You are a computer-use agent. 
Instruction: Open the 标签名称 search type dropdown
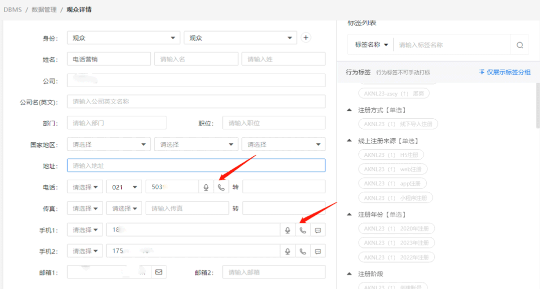coord(371,45)
